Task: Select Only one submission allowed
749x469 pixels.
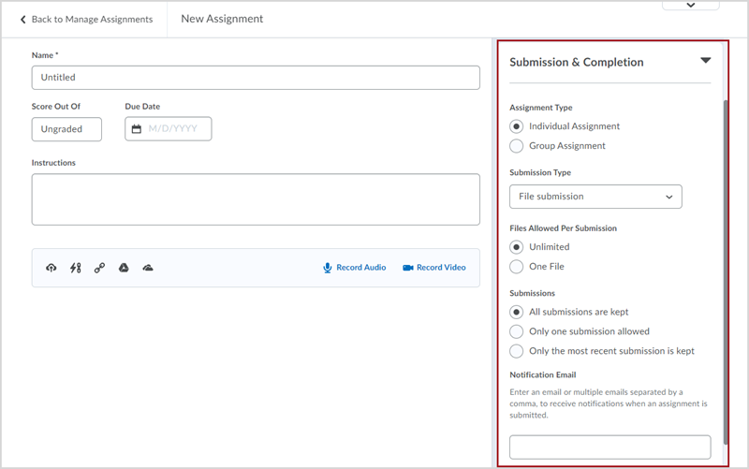Action: click(517, 331)
